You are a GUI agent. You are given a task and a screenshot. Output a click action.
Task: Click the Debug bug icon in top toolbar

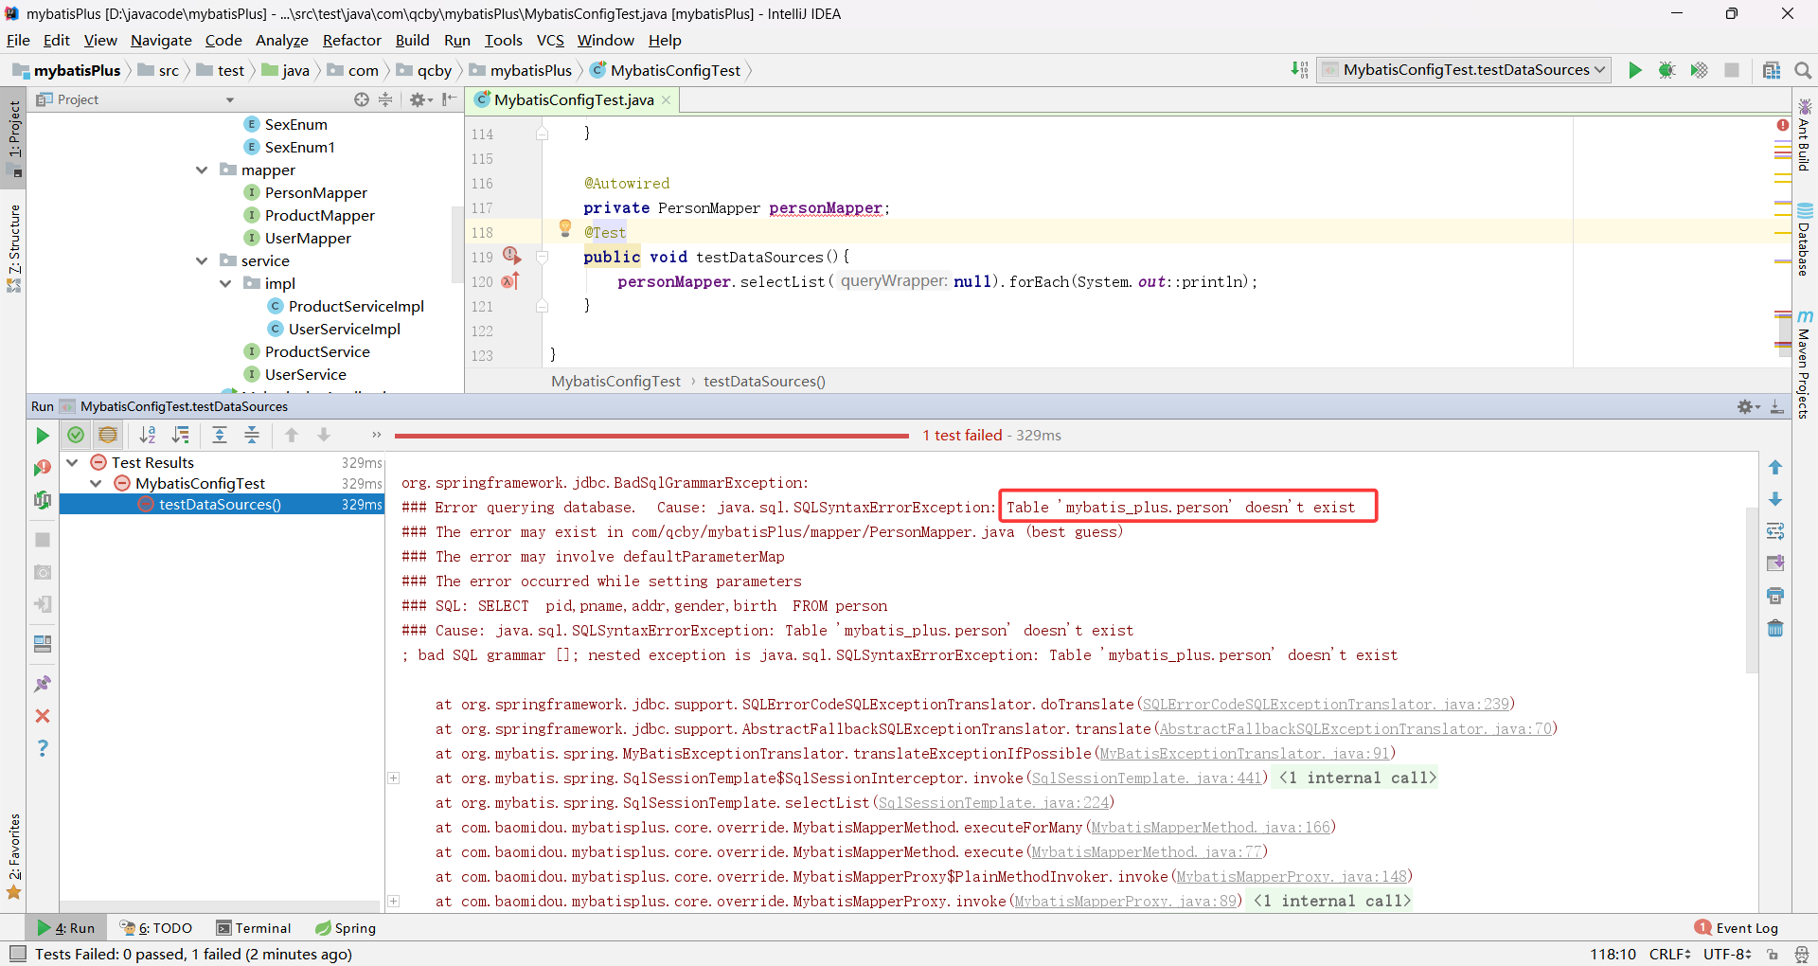pos(1666,70)
